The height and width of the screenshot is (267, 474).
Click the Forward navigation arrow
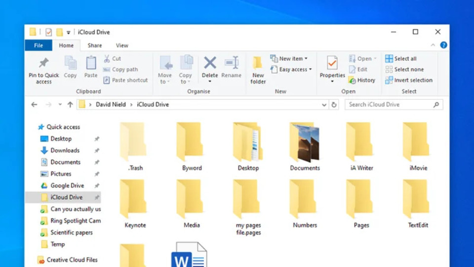[x=48, y=104]
